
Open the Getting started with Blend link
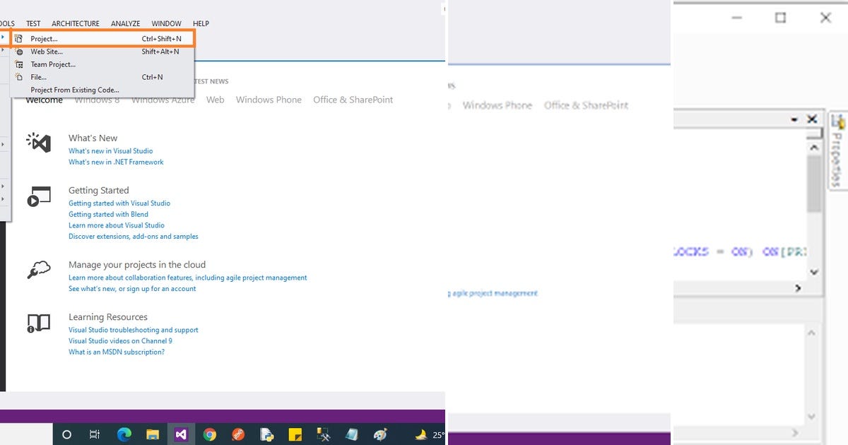tap(107, 214)
